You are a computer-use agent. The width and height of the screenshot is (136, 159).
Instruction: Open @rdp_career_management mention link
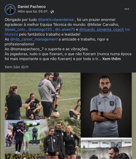click(x=34, y=39)
